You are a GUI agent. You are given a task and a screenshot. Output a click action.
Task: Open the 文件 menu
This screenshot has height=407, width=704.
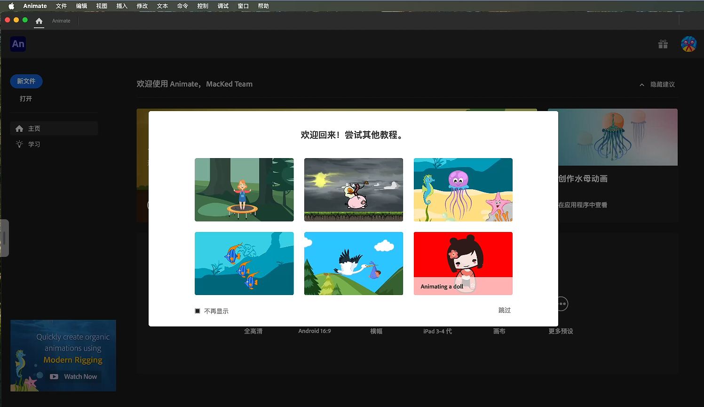point(61,6)
